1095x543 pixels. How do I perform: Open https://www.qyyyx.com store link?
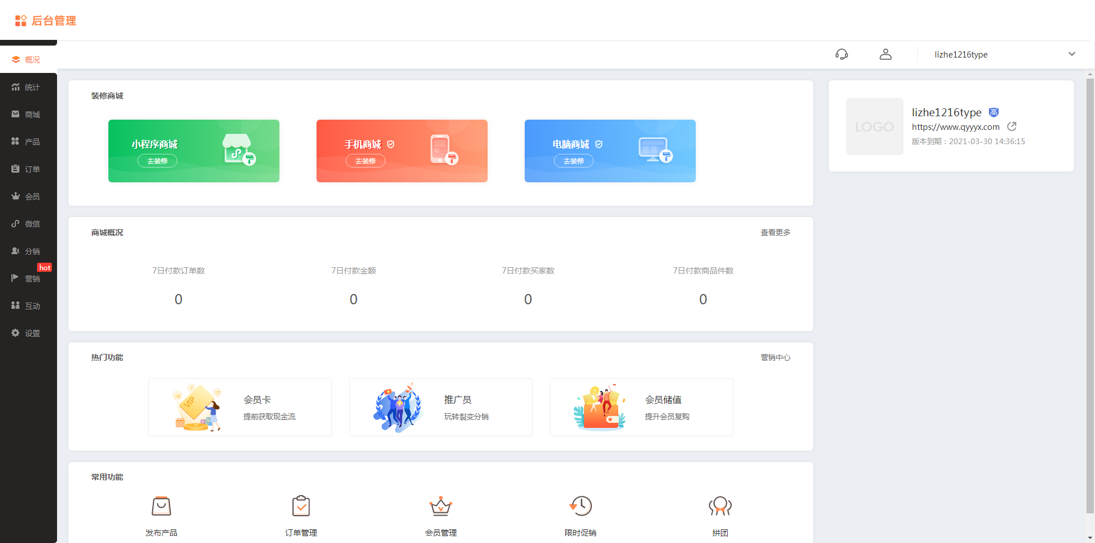pyautogui.click(x=956, y=127)
